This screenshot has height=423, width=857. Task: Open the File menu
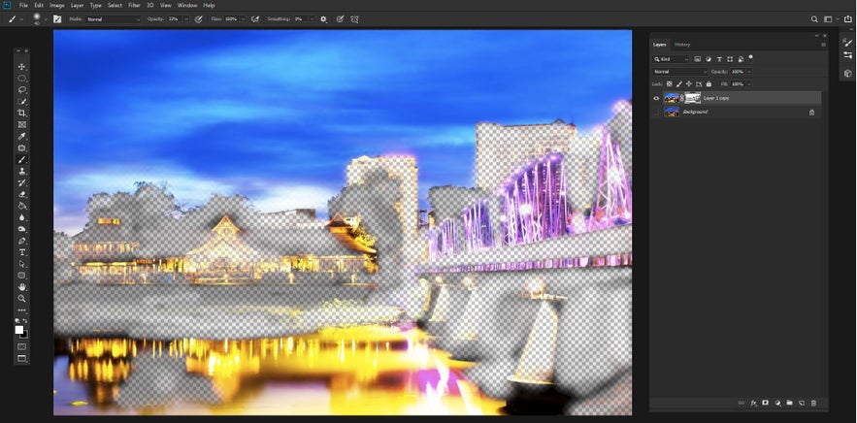tap(23, 5)
